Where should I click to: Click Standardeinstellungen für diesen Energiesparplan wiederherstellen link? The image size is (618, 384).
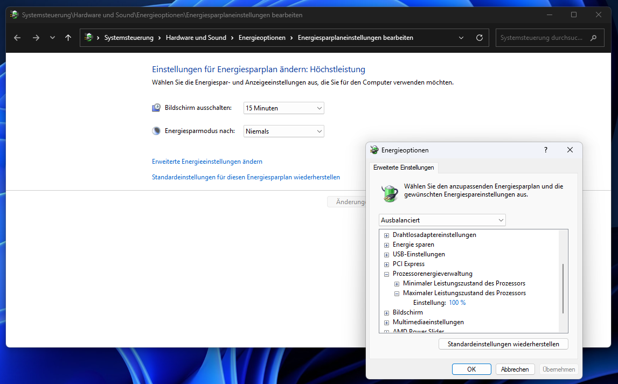[246, 177]
